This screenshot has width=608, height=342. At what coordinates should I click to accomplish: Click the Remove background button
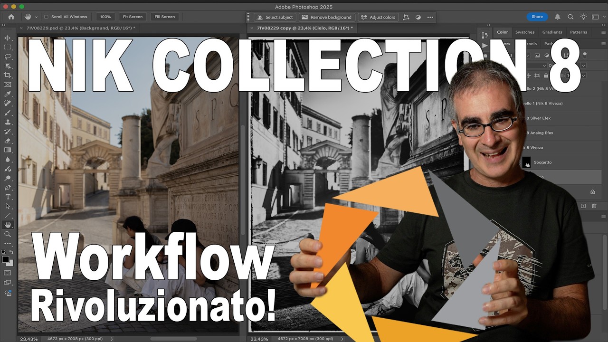coord(327,17)
